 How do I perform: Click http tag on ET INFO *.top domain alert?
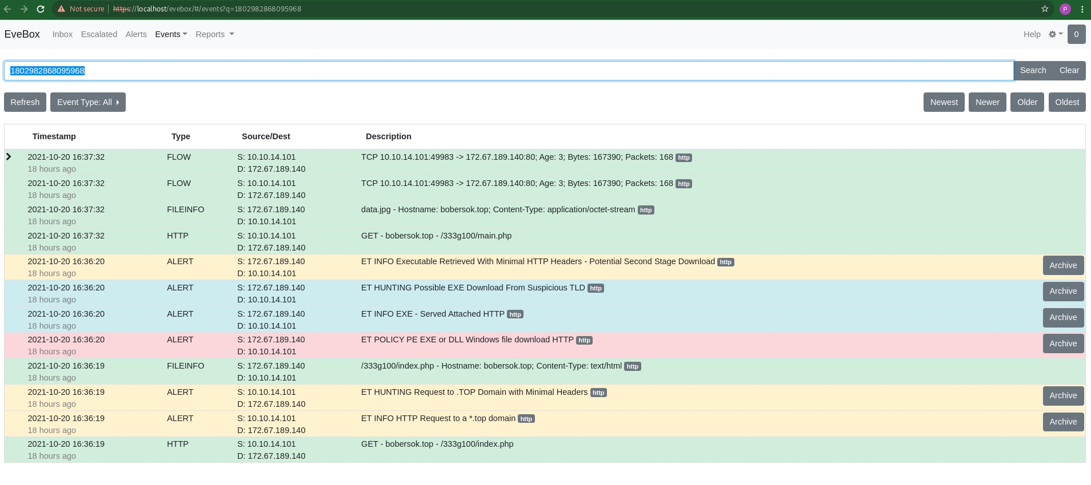click(x=526, y=419)
